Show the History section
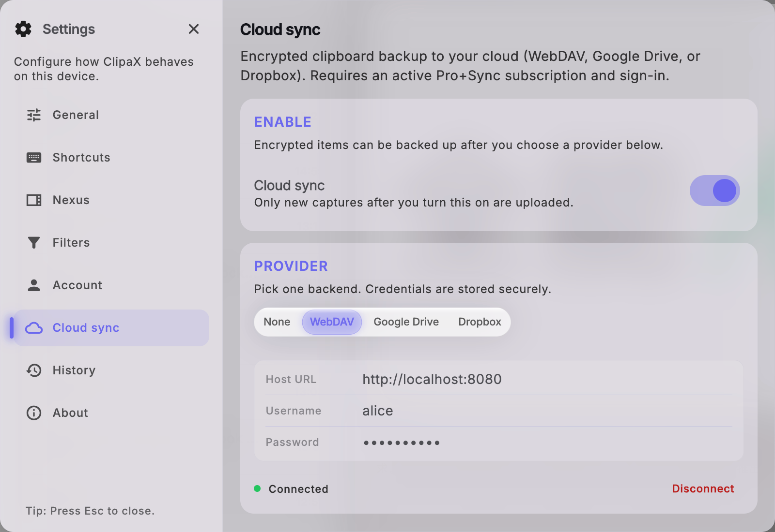Image resolution: width=775 pixels, height=532 pixels. pyautogui.click(x=111, y=370)
